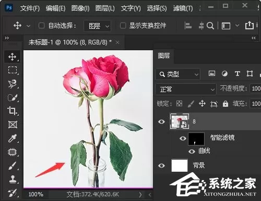Select the Crop tool
The width and height of the screenshot is (261, 201).
click(13, 110)
